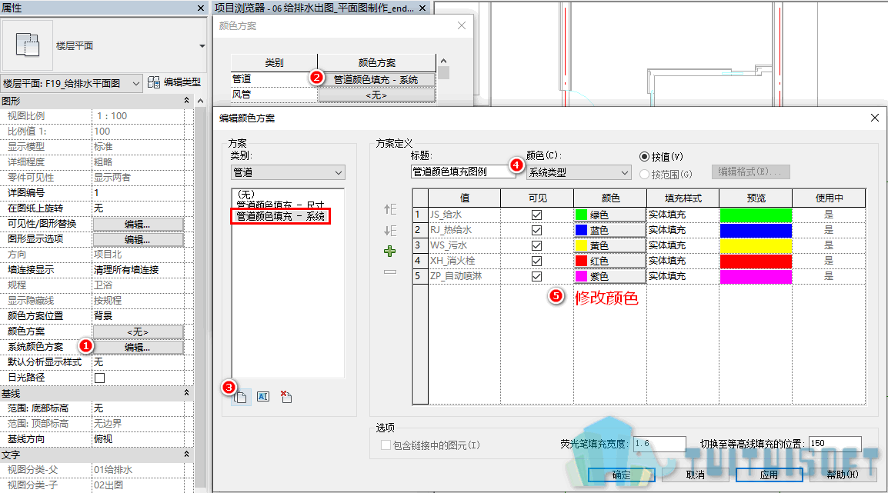888x493 pixels.
Task: Click 实体填充 fill pattern for JS_给水
Action: pyautogui.click(x=683, y=215)
